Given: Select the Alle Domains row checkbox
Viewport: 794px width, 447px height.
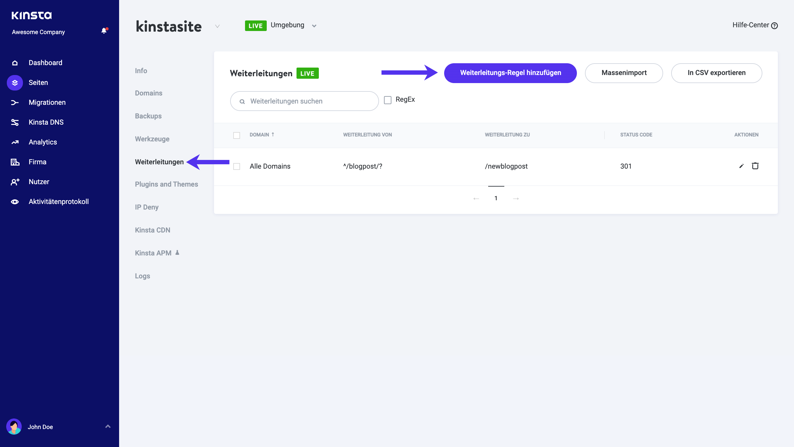Looking at the screenshot, I should pyautogui.click(x=237, y=166).
